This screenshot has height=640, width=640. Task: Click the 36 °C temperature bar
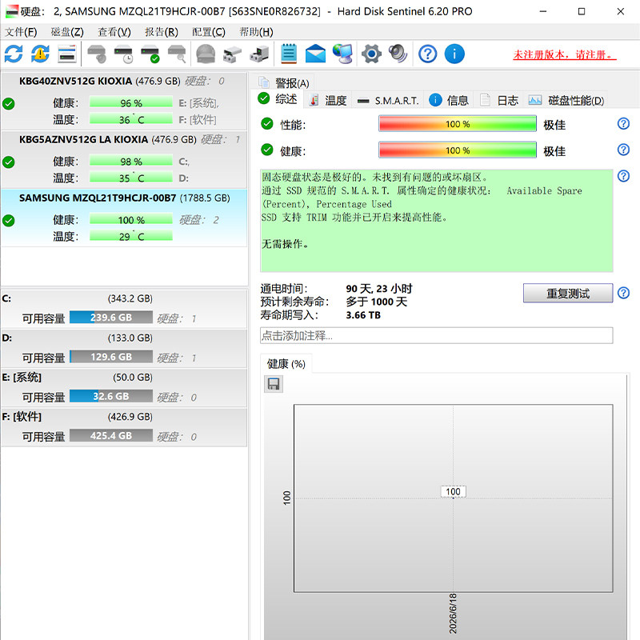[x=131, y=119]
